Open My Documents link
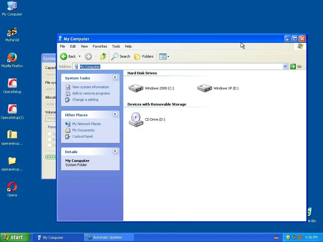Image resolution: width=323 pixels, height=242 pixels. point(83,130)
